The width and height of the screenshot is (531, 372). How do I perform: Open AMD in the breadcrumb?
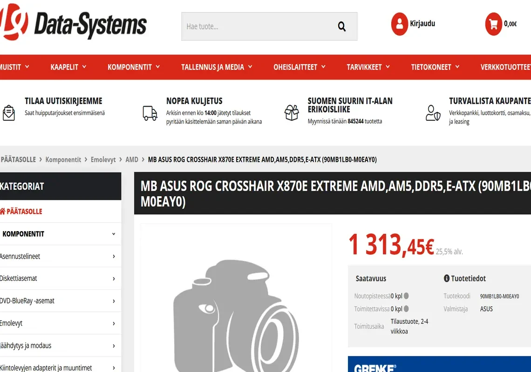point(132,159)
